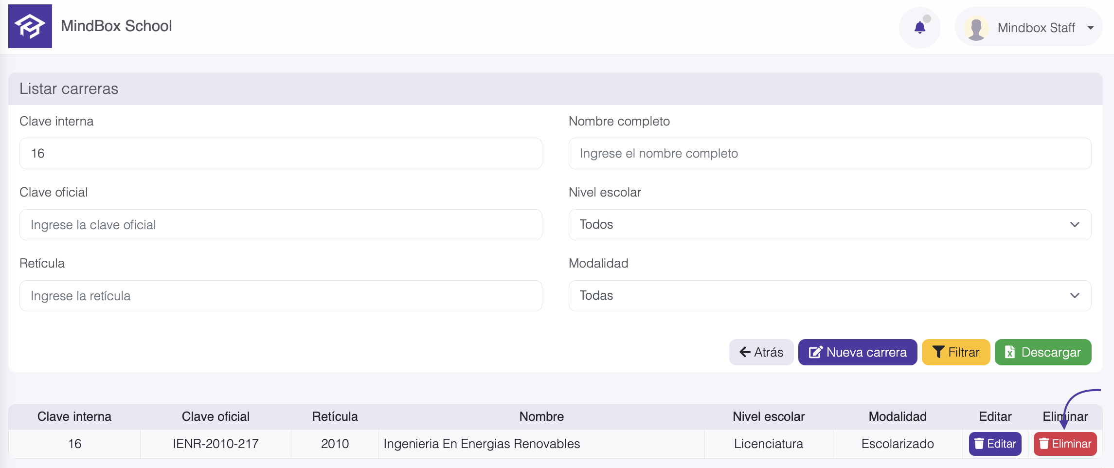
Task: Download list with the Descargar button
Action: pyautogui.click(x=1042, y=352)
